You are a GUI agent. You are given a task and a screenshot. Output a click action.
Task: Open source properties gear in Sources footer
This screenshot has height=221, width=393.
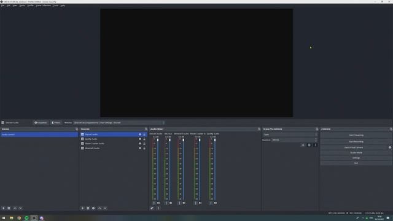93,208
